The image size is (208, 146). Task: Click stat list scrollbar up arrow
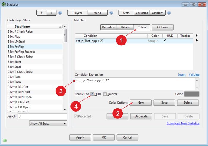click(x=65, y=27)
